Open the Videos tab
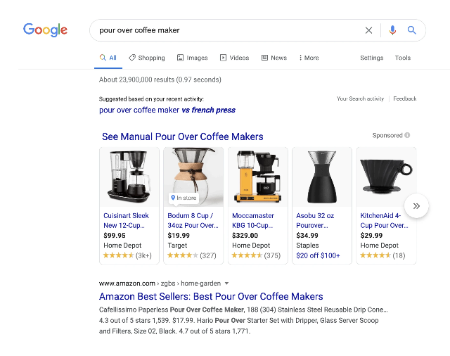Viewport: 450px width, 356px height. tap(235, 58)
